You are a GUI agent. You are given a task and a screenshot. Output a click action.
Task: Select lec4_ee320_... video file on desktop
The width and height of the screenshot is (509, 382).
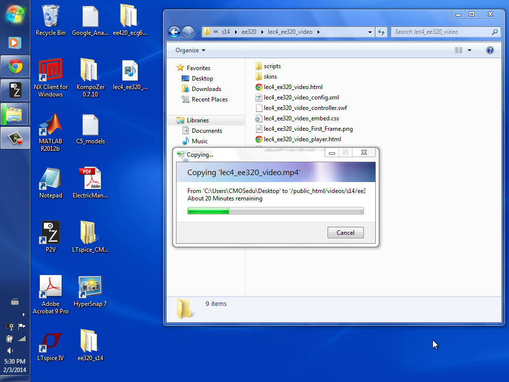click(130, 75)
